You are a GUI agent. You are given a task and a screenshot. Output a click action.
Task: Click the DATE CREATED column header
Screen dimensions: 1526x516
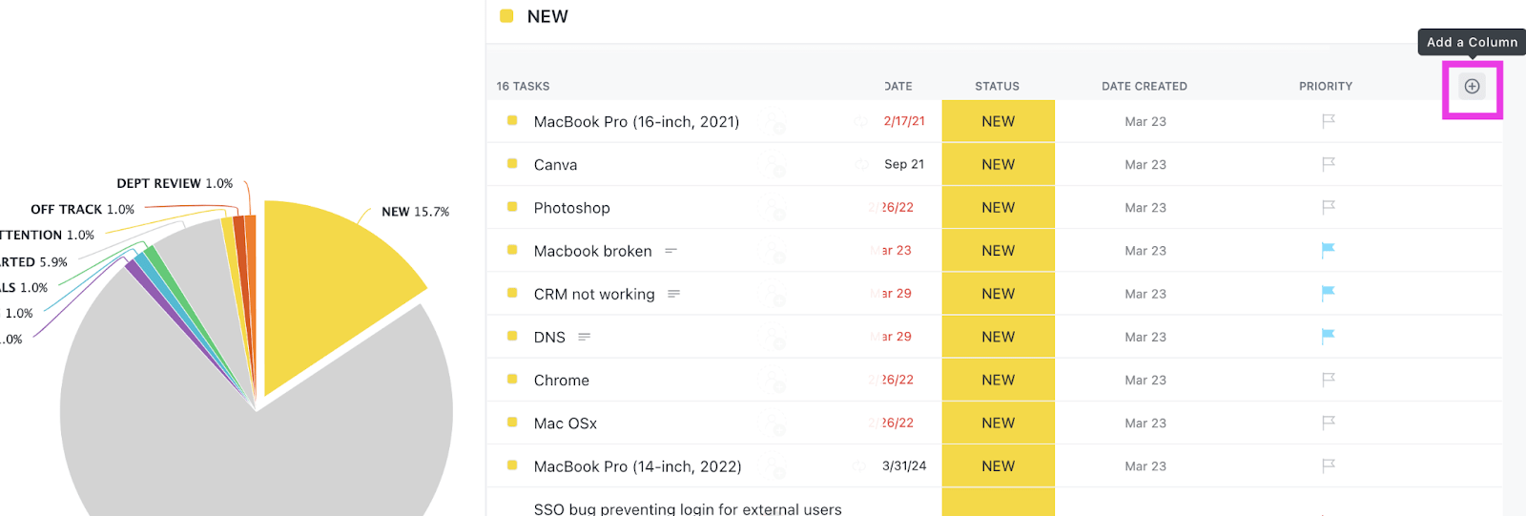click(x=1144, y=86)
